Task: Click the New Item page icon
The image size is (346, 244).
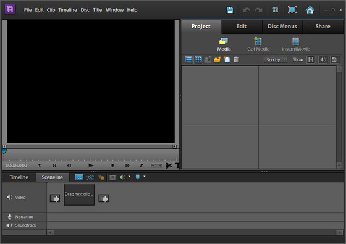Action: pos(227,59)
